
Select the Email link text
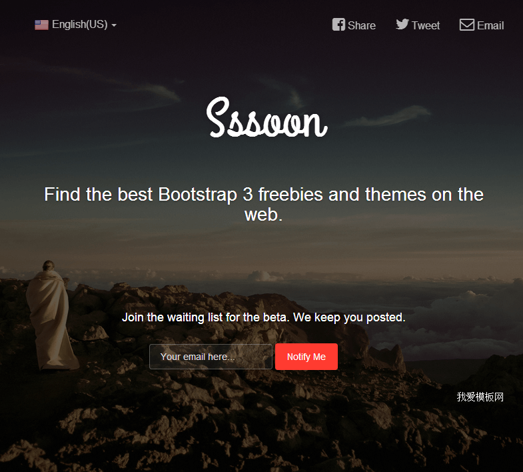pos(490,25)
